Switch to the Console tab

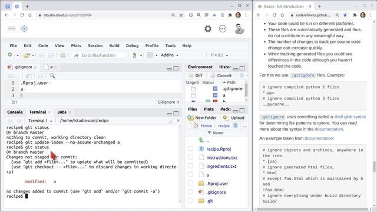[x=15, y=112]
